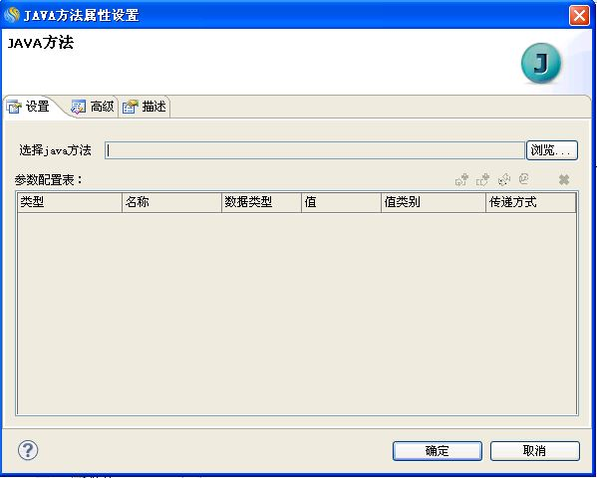The image size is (597, 478).
Task: Click the 传递方式 column header
Action: point(531,202)
